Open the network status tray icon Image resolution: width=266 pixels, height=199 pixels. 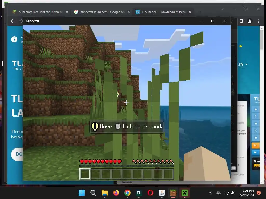[227, 193]
